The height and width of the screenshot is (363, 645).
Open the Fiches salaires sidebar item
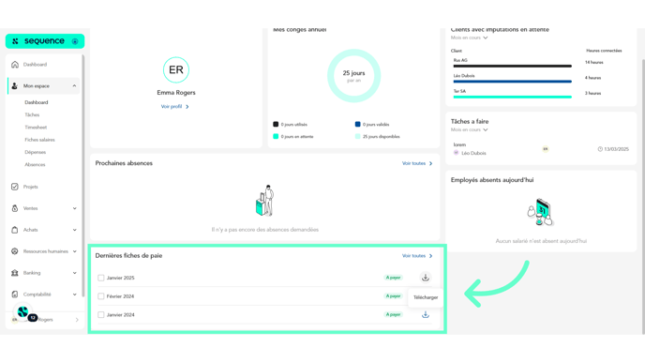pyautogui.click(x=39, y=140)
